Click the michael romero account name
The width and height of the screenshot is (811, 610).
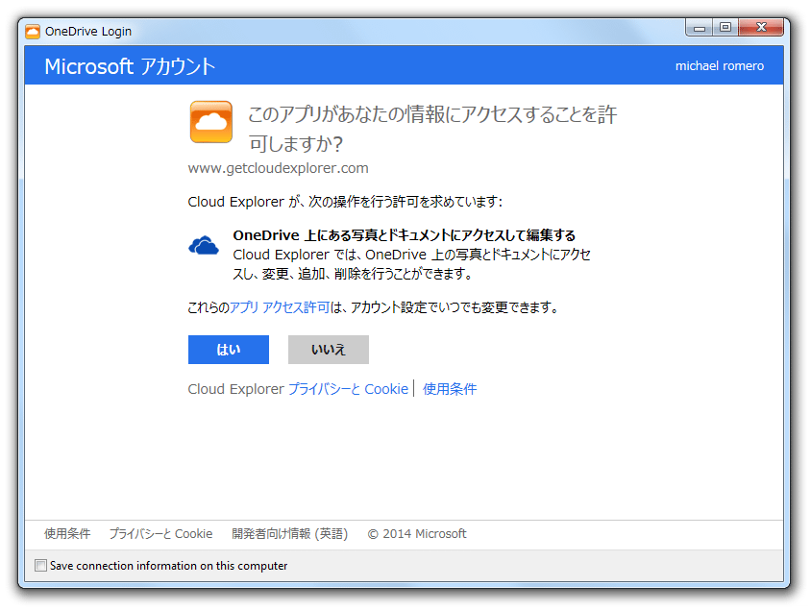(x=720, y=65)
